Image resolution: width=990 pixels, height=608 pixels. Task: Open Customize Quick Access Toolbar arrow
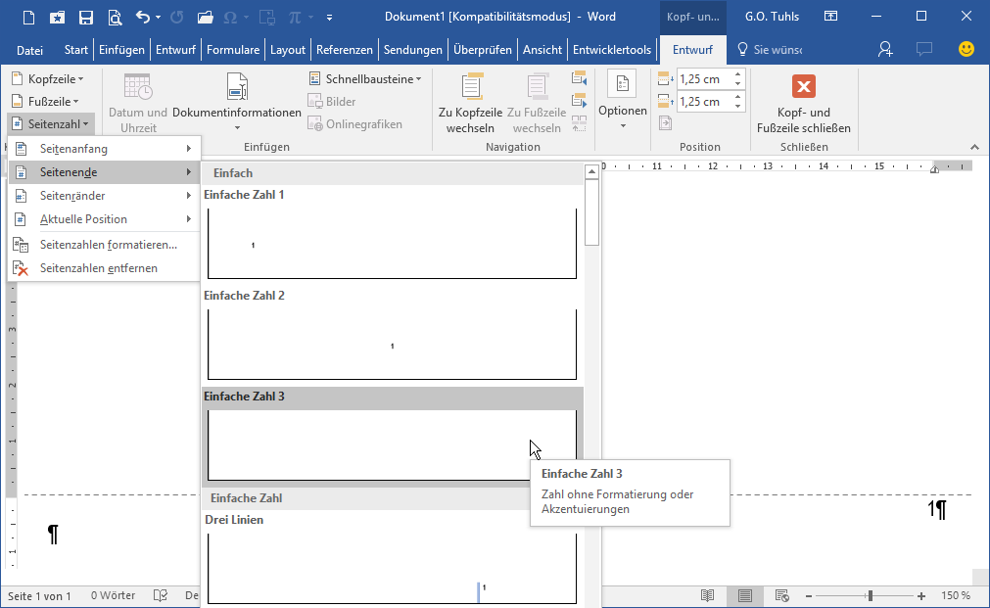(x=329, y=17)
